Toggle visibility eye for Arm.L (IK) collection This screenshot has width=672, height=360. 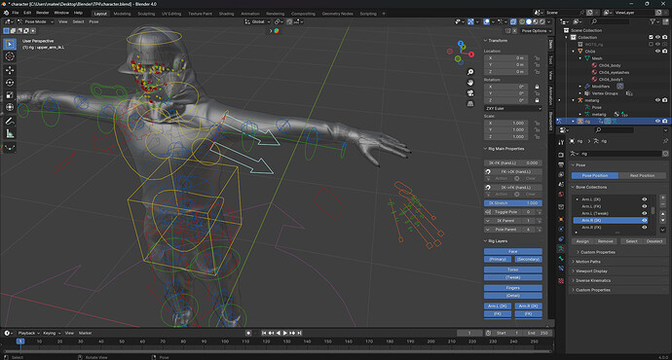pyautogui.click(x=644, y=199)
